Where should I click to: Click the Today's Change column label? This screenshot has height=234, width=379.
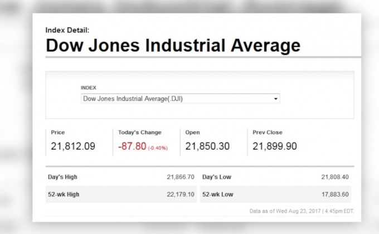click(x=139, y=133)
